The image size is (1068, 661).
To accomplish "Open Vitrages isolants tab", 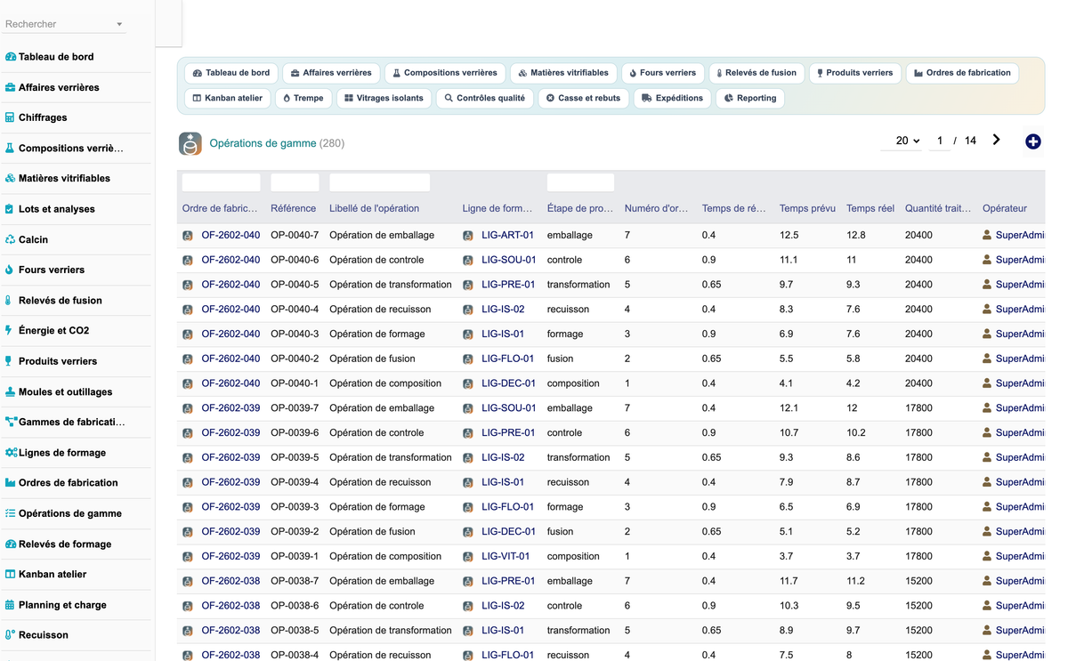I will tap(384, 98).
